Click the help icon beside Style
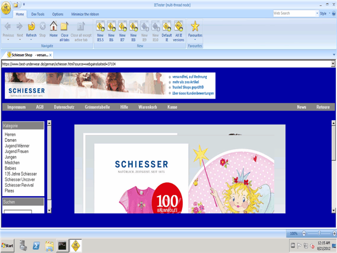The width and height of the screenshot is (337, 253). pyautogui.click(x=334, y=14)
